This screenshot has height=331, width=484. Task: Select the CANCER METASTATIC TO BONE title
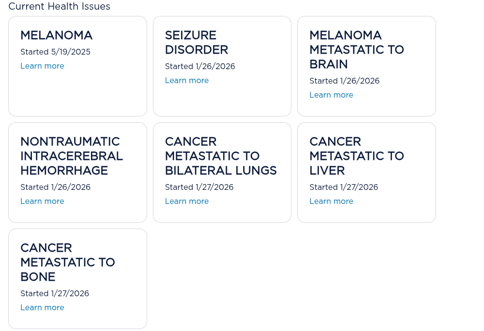[68, 262]
